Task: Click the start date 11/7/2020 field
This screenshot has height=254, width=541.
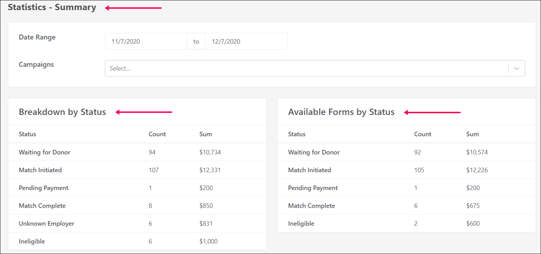Action: (x=146, y=42)
